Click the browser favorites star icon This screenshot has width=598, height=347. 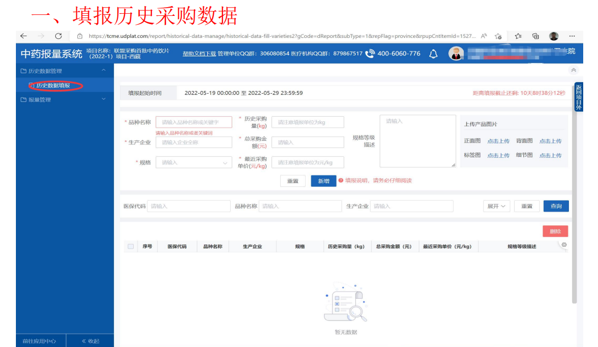518,36
